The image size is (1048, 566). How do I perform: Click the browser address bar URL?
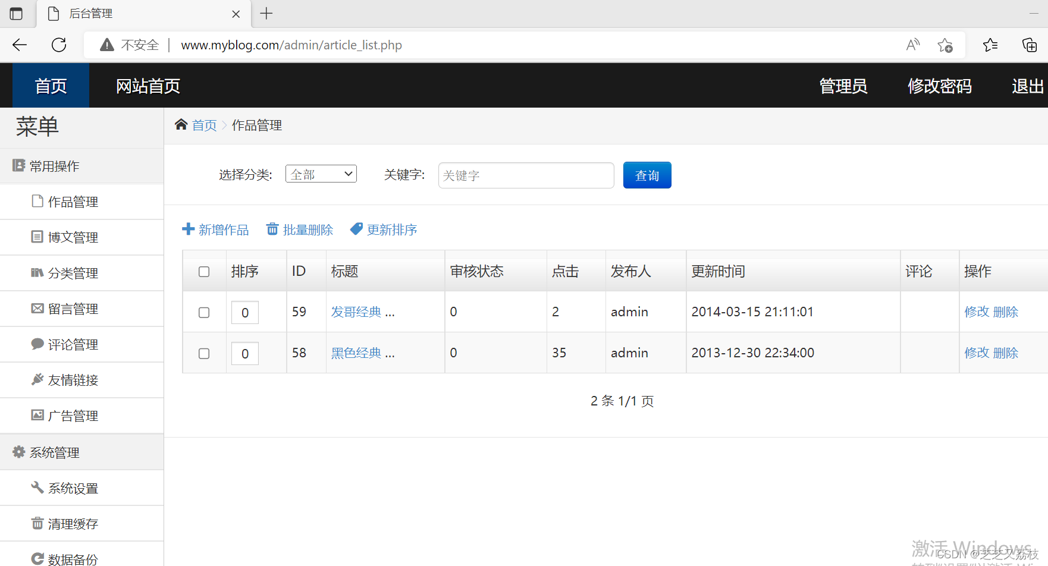point(291,45)
